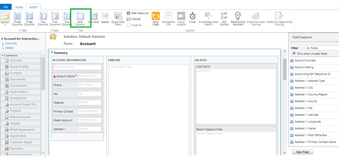Screen dimensions: 339x157
Task: Click the Section icon in ribbon
Action: point(5,16)
